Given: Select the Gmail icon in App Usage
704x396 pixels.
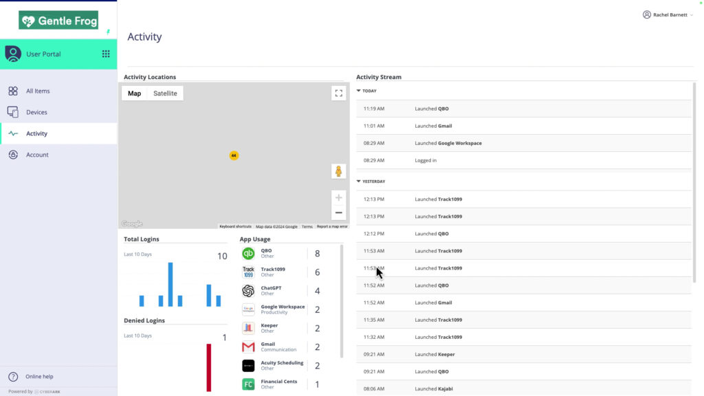Looking at the screenshot, I should pos(248,346).
